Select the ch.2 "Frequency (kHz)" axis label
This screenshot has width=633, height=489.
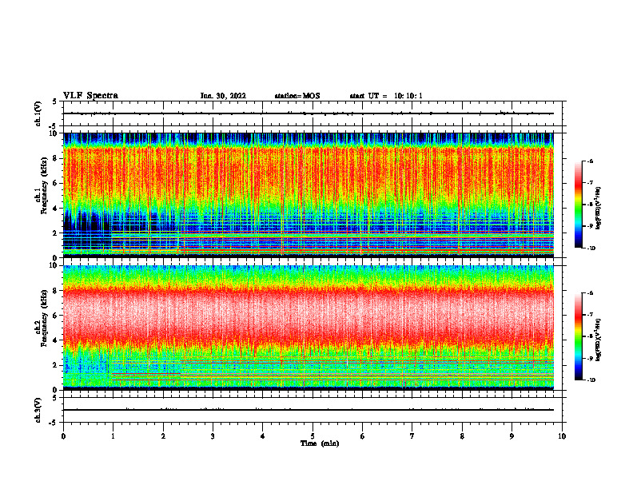(44, 318)
